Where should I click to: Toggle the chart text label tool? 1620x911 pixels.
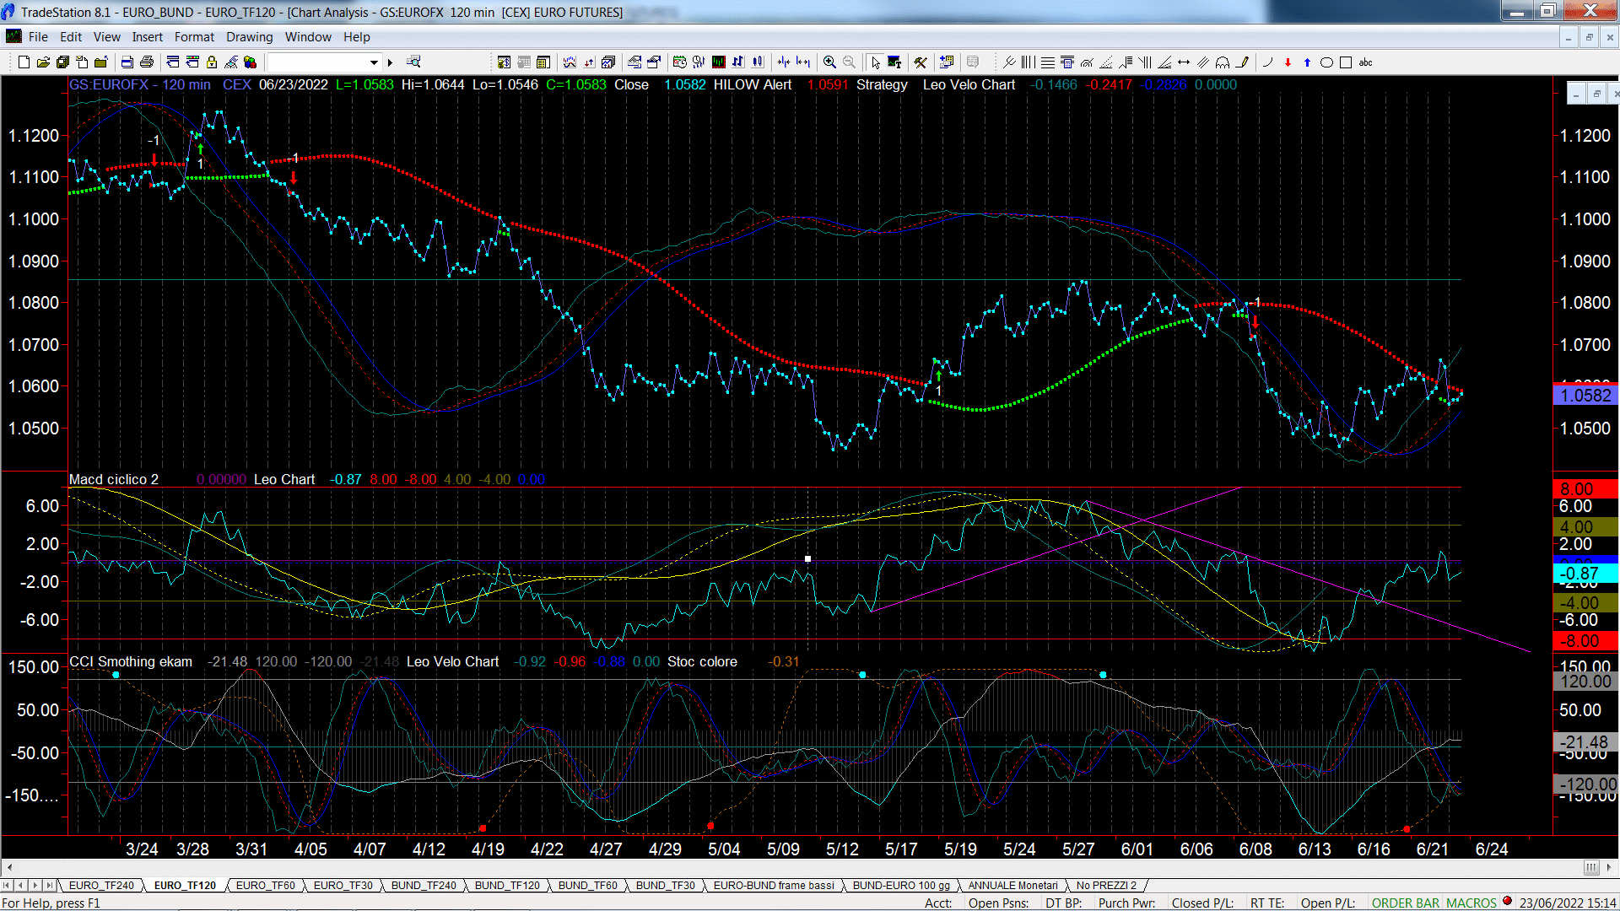pyautogui.click(x=894, y=62)
